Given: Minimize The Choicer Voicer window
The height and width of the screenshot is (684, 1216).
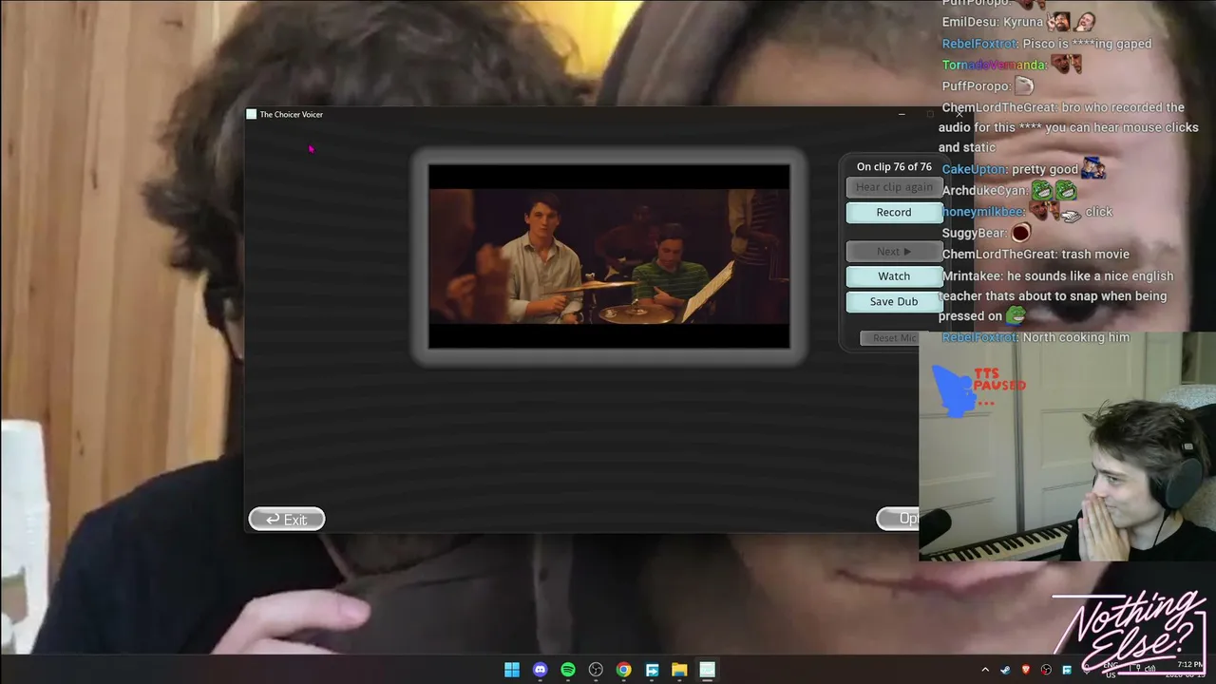Looking at the screenshot, I should 902,114.
